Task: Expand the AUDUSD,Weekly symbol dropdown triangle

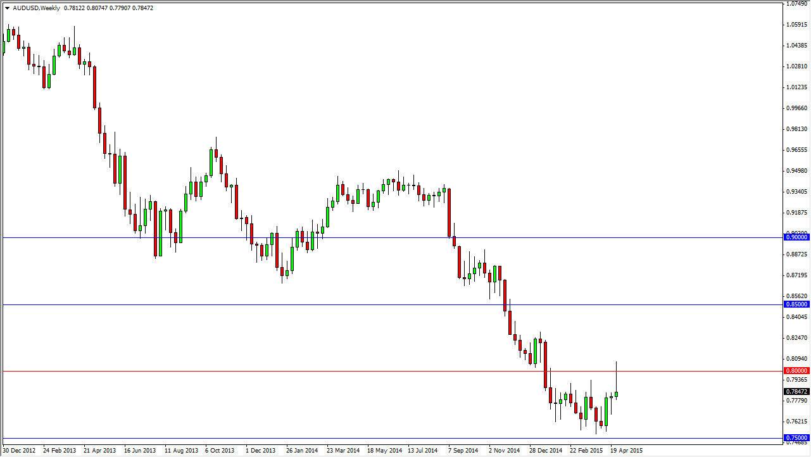Action: [x=6, y=8]
